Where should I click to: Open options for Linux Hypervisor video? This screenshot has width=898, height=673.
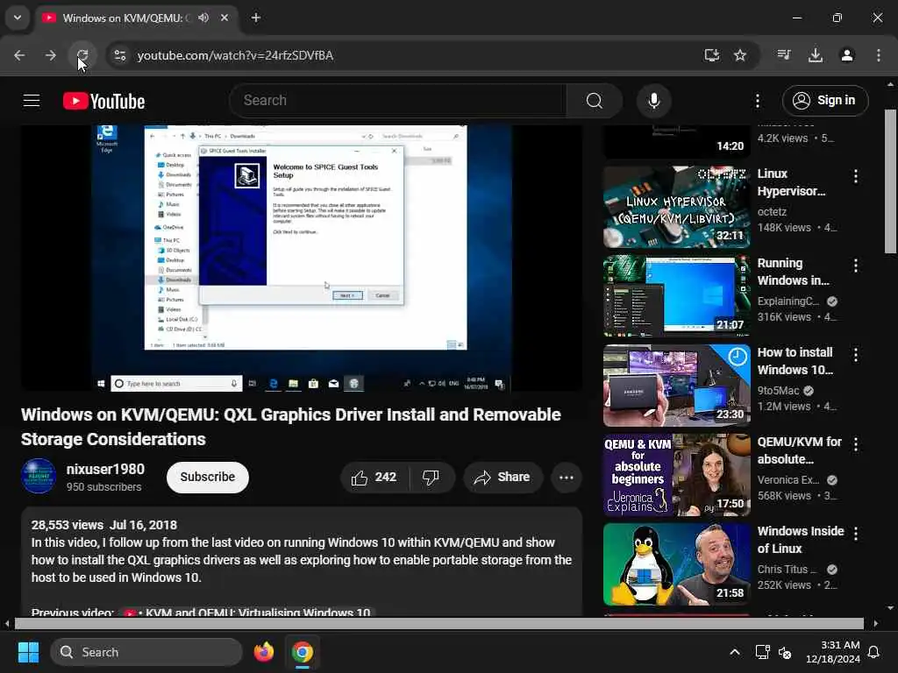[856, 176]
